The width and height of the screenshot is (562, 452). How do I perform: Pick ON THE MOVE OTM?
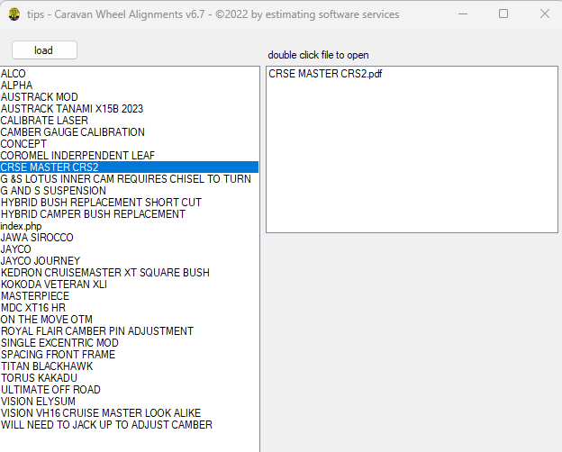(130, 320)
